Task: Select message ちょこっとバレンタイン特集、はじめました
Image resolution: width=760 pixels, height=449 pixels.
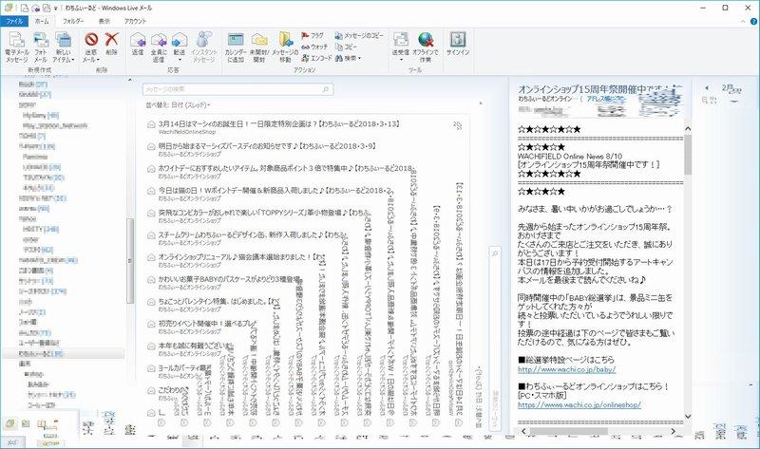Action: click(x=213, y=305)
